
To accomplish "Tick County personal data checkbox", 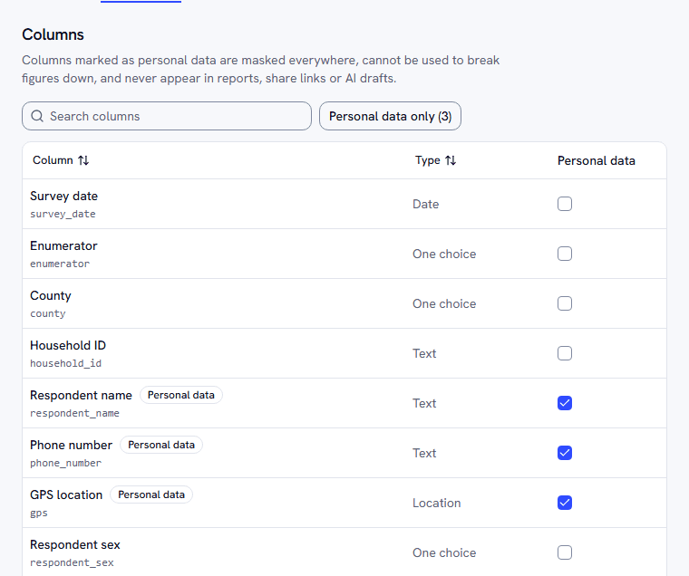I will click(565, 303).
